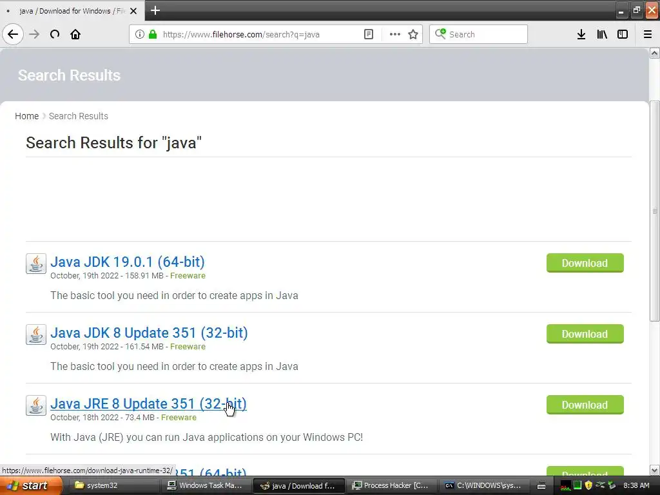Click the "October, 19th 2022 - 161.54 MB" text
This screenshot has height=495, width=660.
107,346
